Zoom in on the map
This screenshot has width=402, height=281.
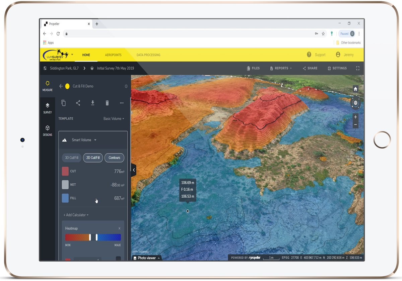[355, 117]
